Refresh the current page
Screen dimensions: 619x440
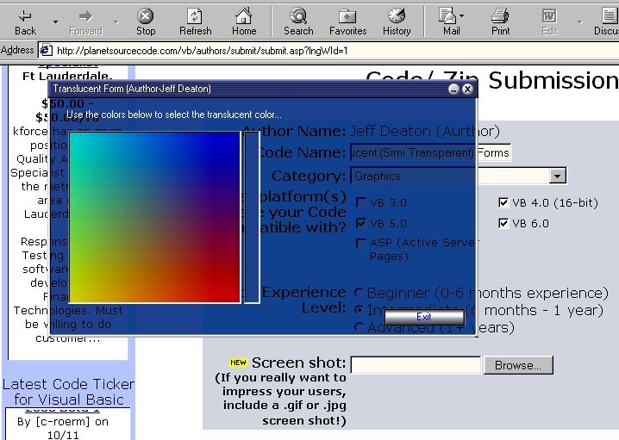click(195, 22)
